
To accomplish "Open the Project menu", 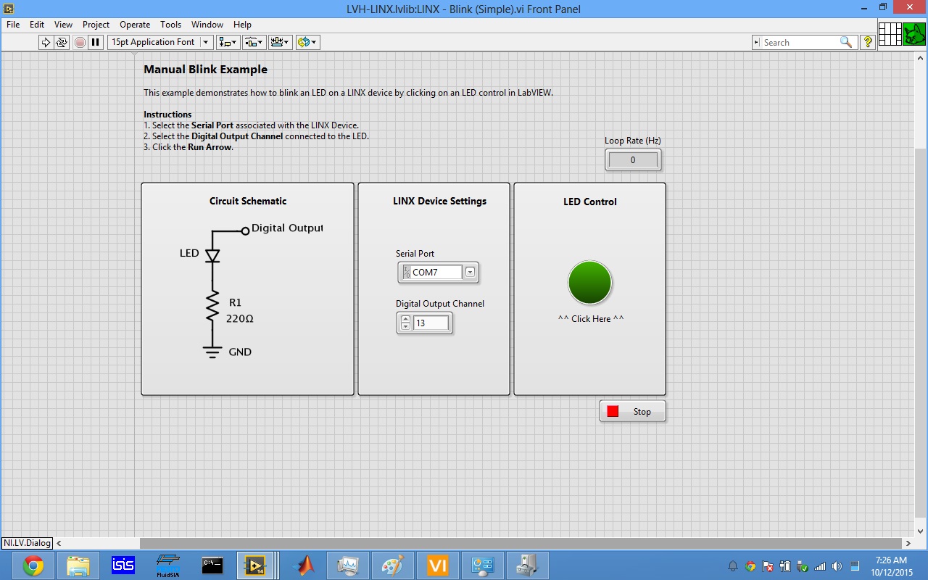I will pyautogui.click(x=96, y=24).
